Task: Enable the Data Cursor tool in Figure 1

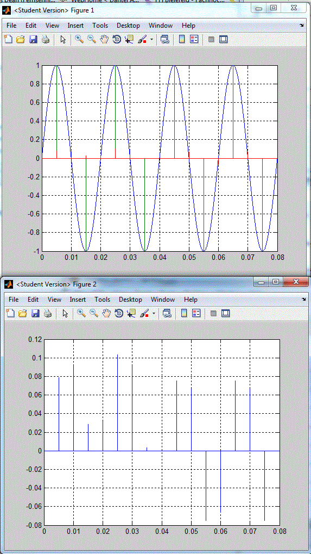Action: pyautogui.click(x=129, y=40)
